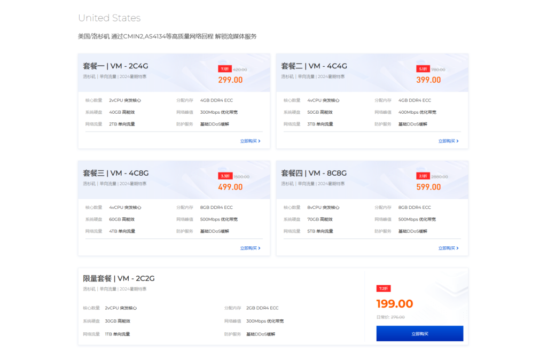Click the 599.00 price in 套餐四

click(x=428, y=187)
